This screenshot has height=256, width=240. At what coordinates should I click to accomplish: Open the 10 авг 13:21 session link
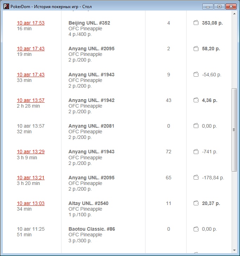point(31,178)
